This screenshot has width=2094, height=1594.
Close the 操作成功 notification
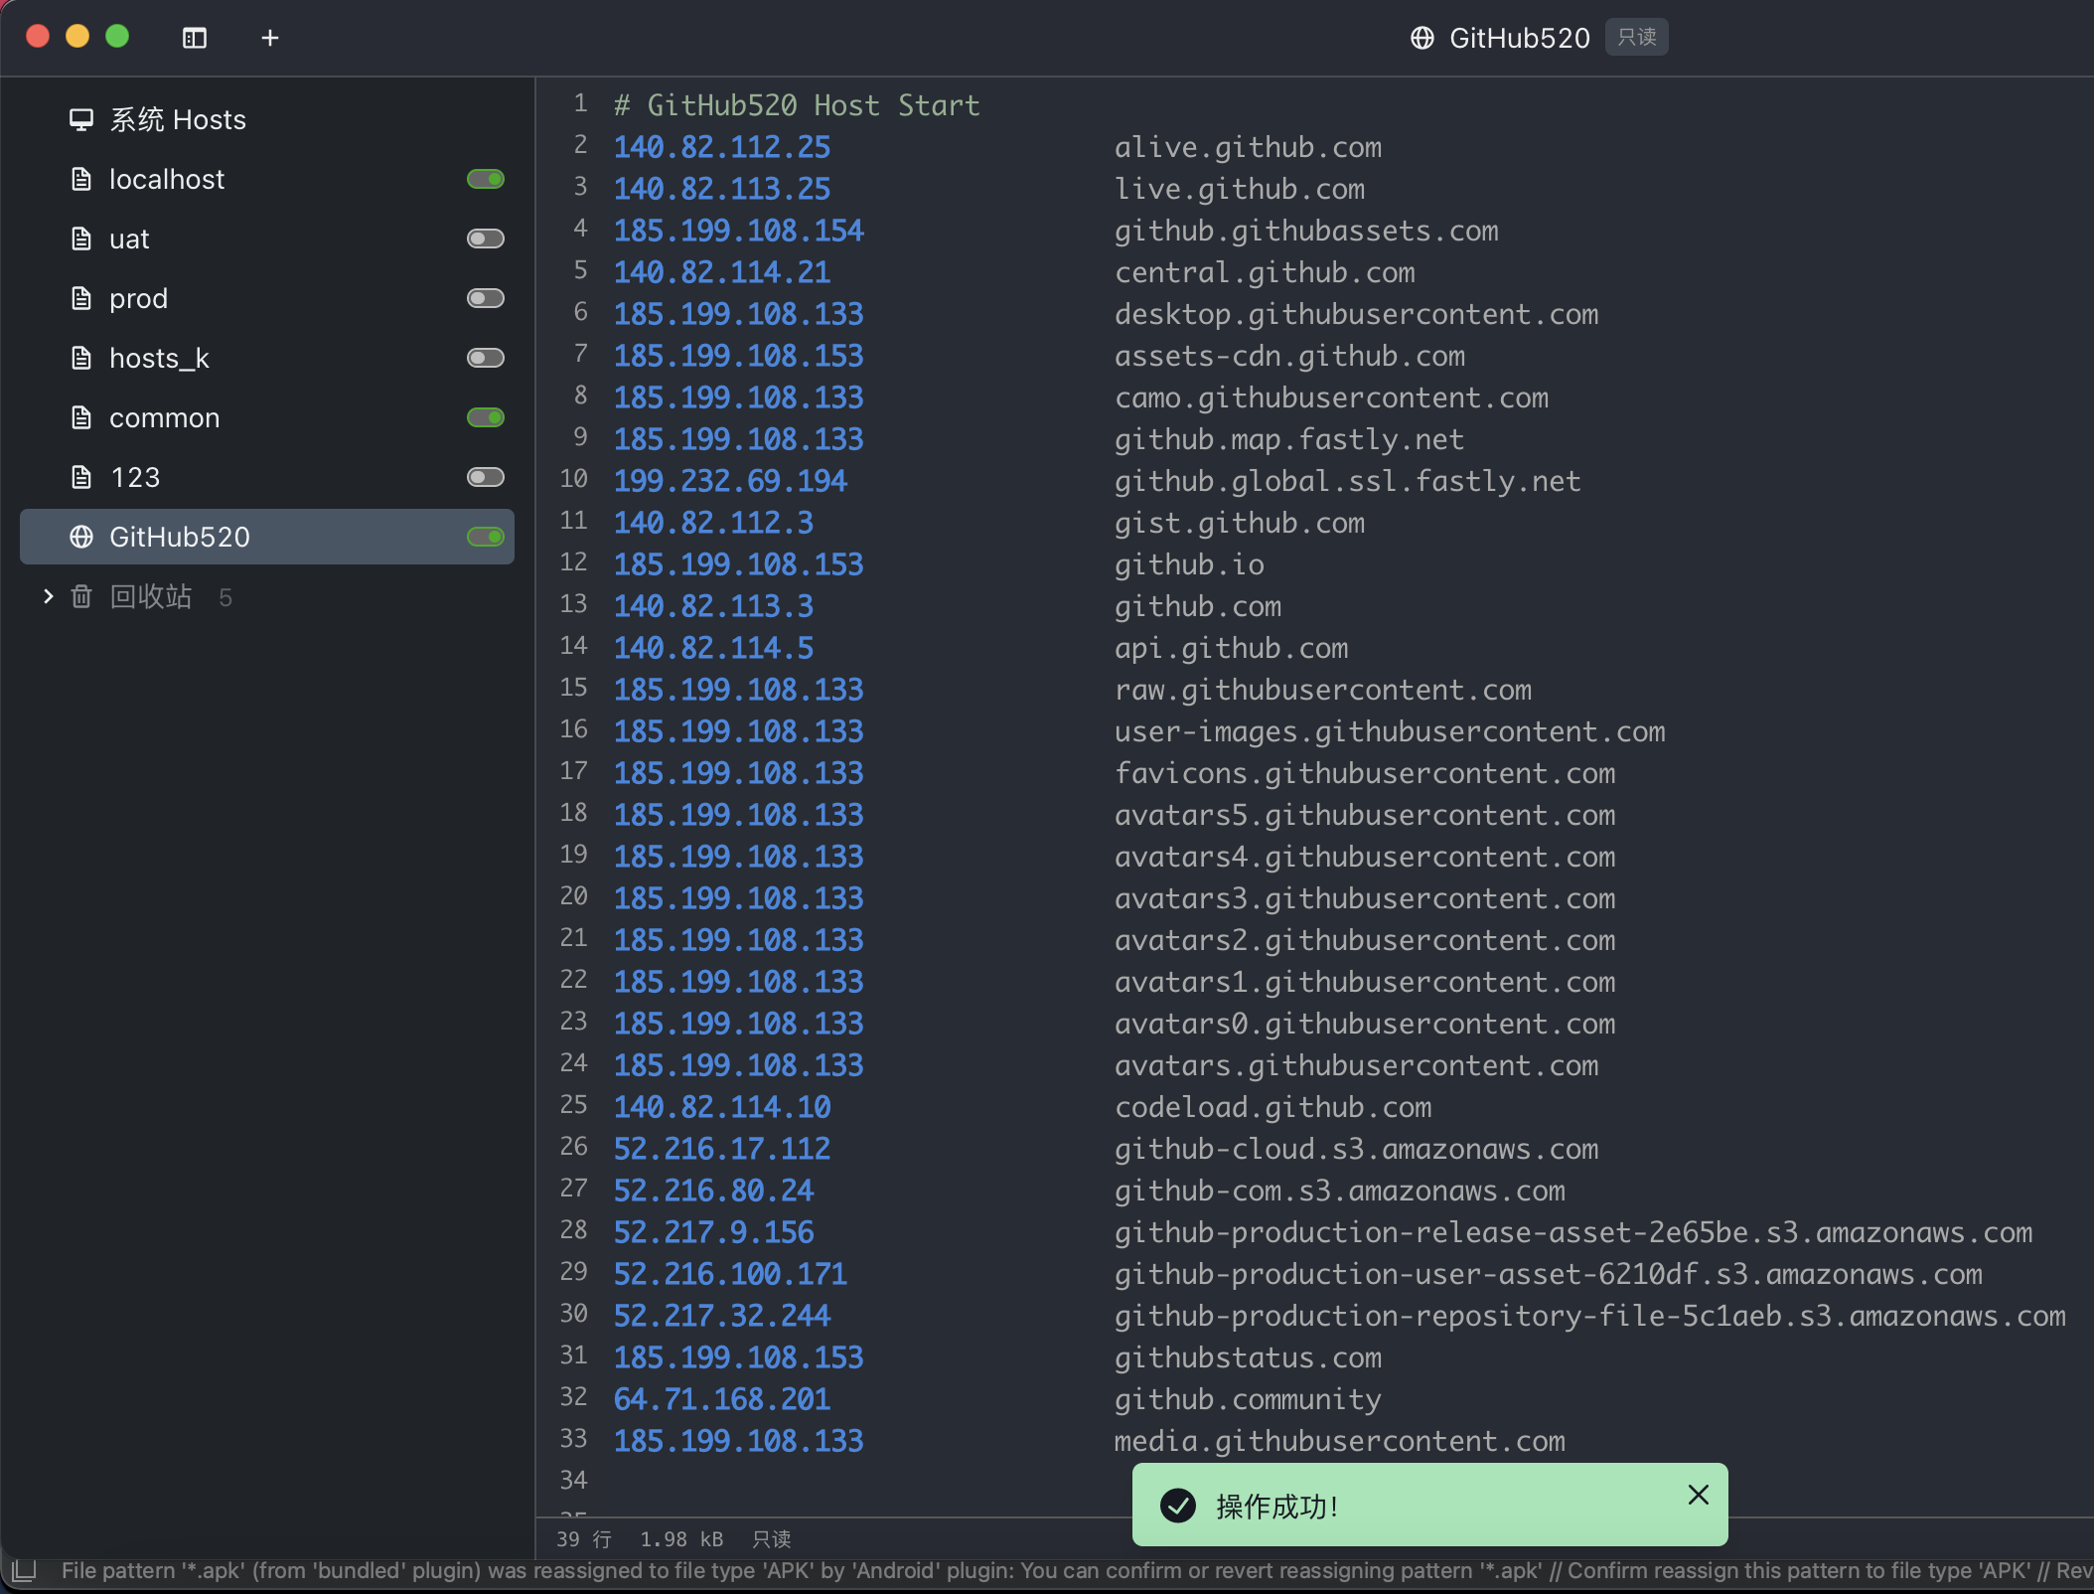click(1699, 1495)
